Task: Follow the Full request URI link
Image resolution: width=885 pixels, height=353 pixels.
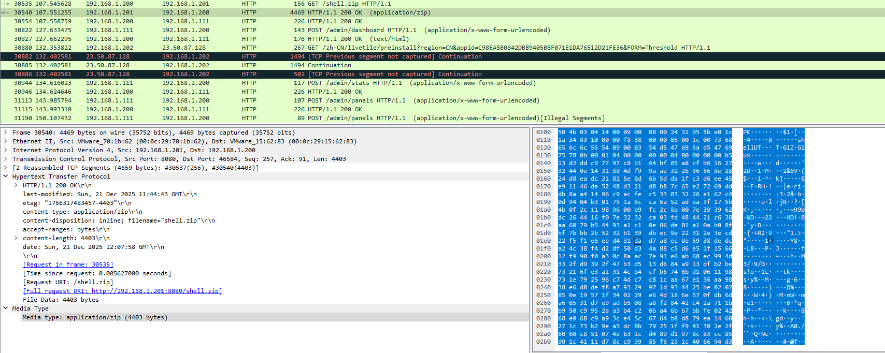Action: [x=122, y=291]
